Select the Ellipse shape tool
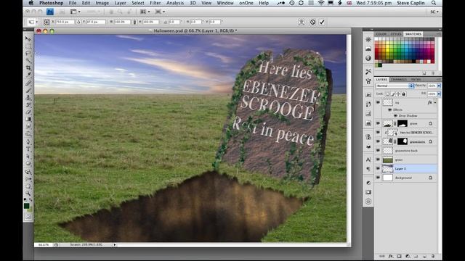 coord(28,163)
